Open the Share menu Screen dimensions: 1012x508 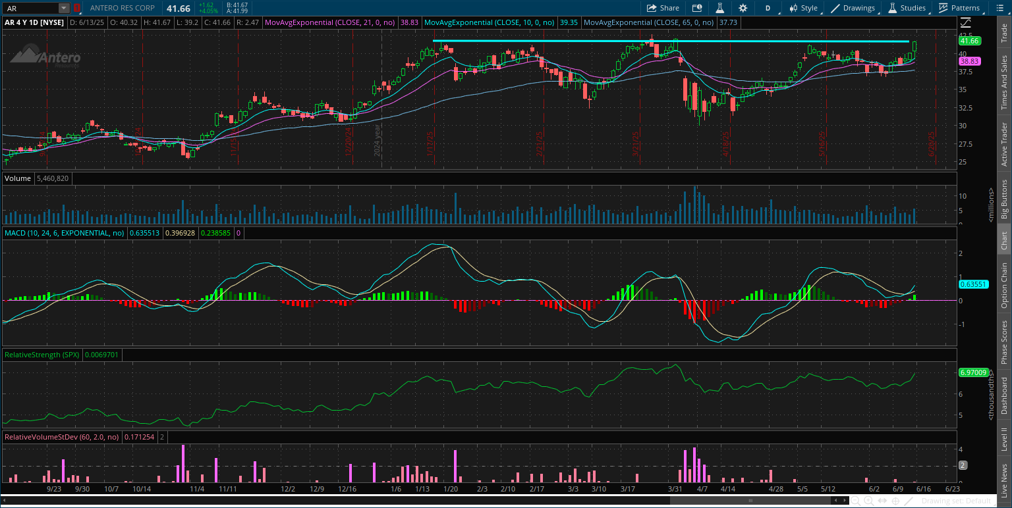click(663, 8)
